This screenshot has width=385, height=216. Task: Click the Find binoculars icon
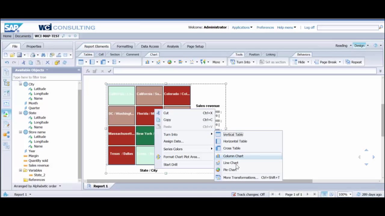coord(43,55)
